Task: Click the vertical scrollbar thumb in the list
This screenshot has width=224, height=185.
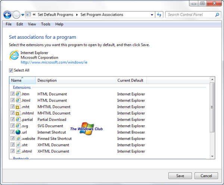Action: 212,107
